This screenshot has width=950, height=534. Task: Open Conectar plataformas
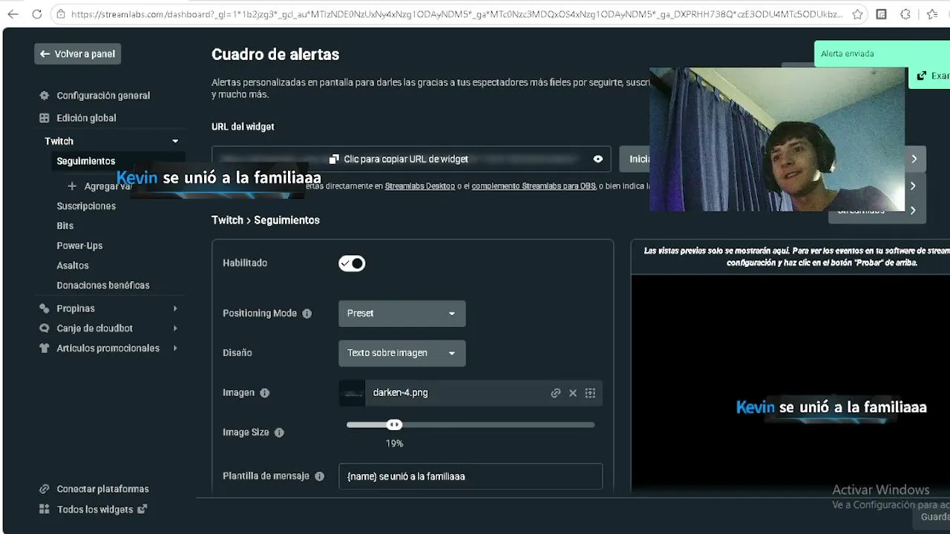click(102, 489)
